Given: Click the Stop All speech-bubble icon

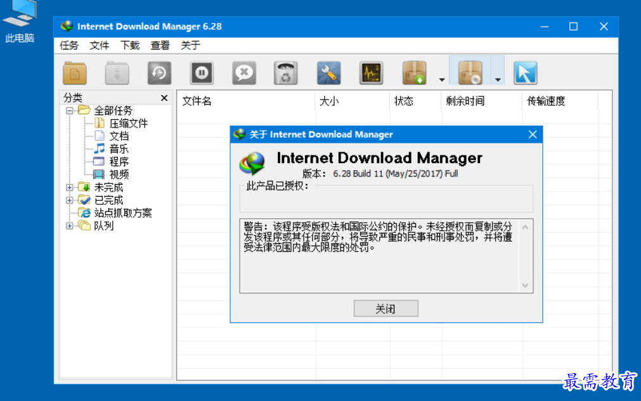Looking at the screenshot, I should (244, 73).
